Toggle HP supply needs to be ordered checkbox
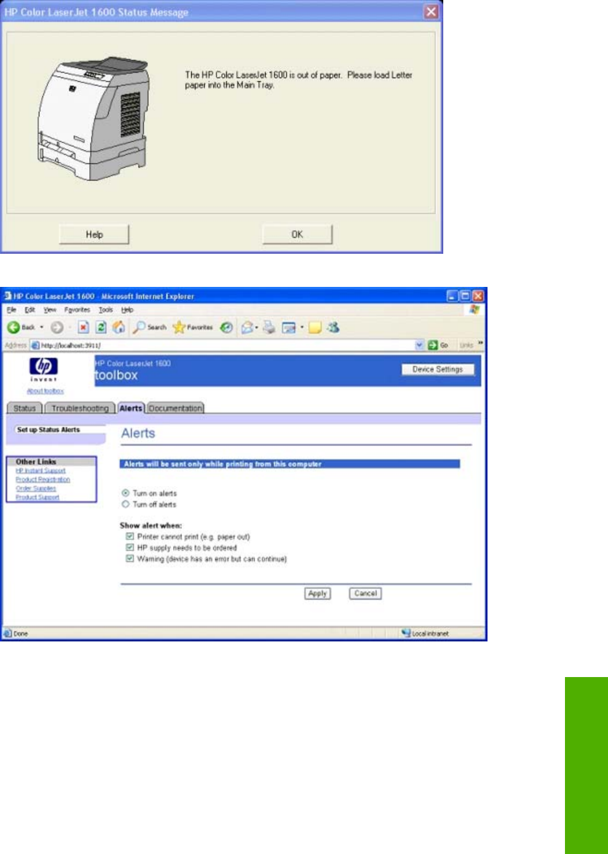Image resolution: width=608 pixels, height=854 pixels. tap(130, 547)
